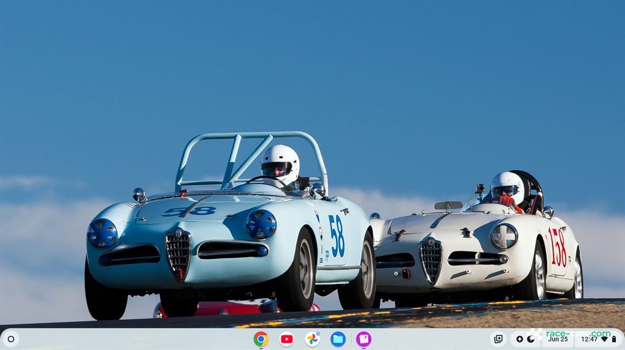625x350 pixels.
Task: Open the Tote holding space icon
Action: coord(498,339)
